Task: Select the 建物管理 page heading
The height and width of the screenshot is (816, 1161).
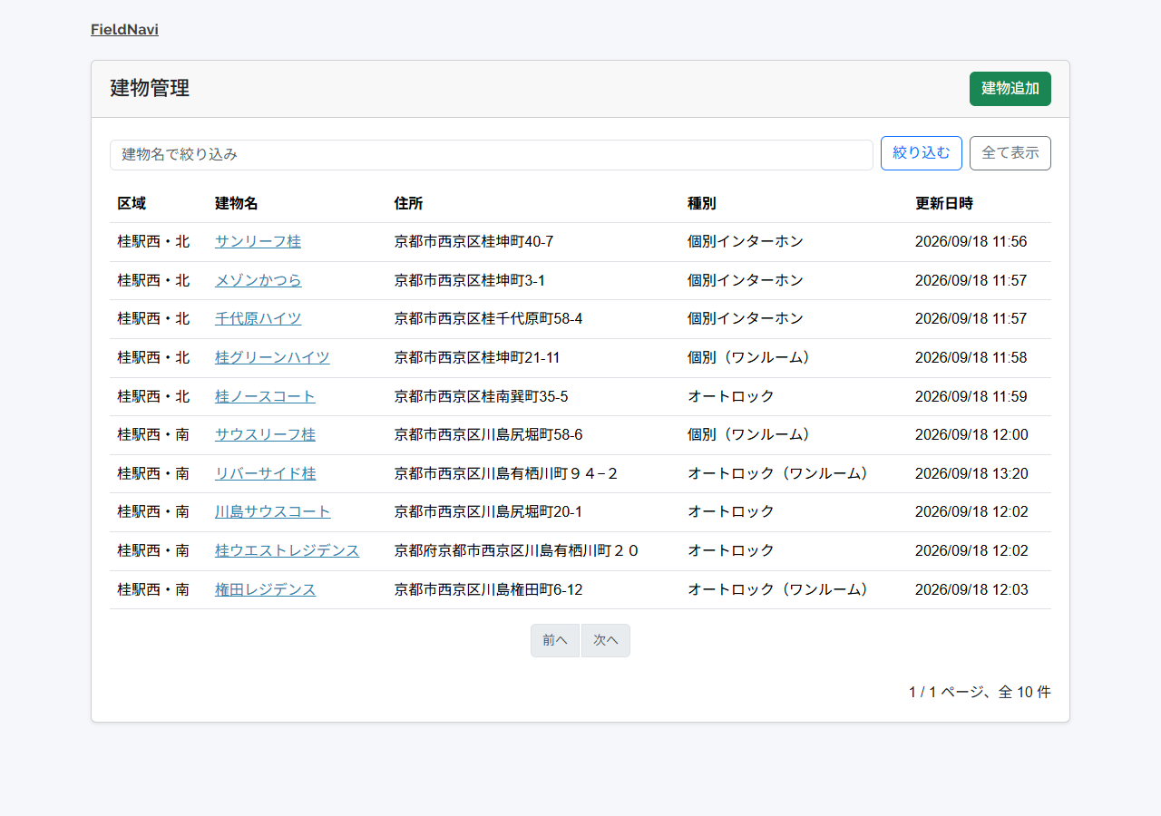Action: [x=150, y=89]
